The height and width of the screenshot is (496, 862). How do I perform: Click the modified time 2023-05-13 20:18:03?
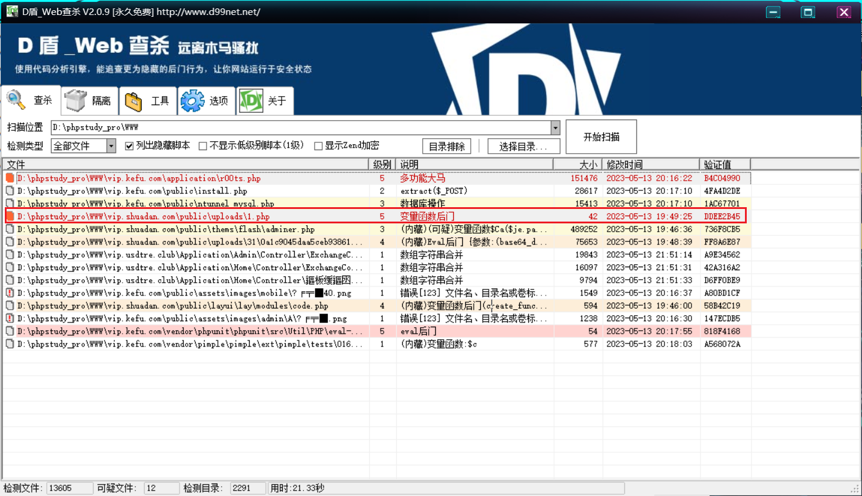click(649, 344)
